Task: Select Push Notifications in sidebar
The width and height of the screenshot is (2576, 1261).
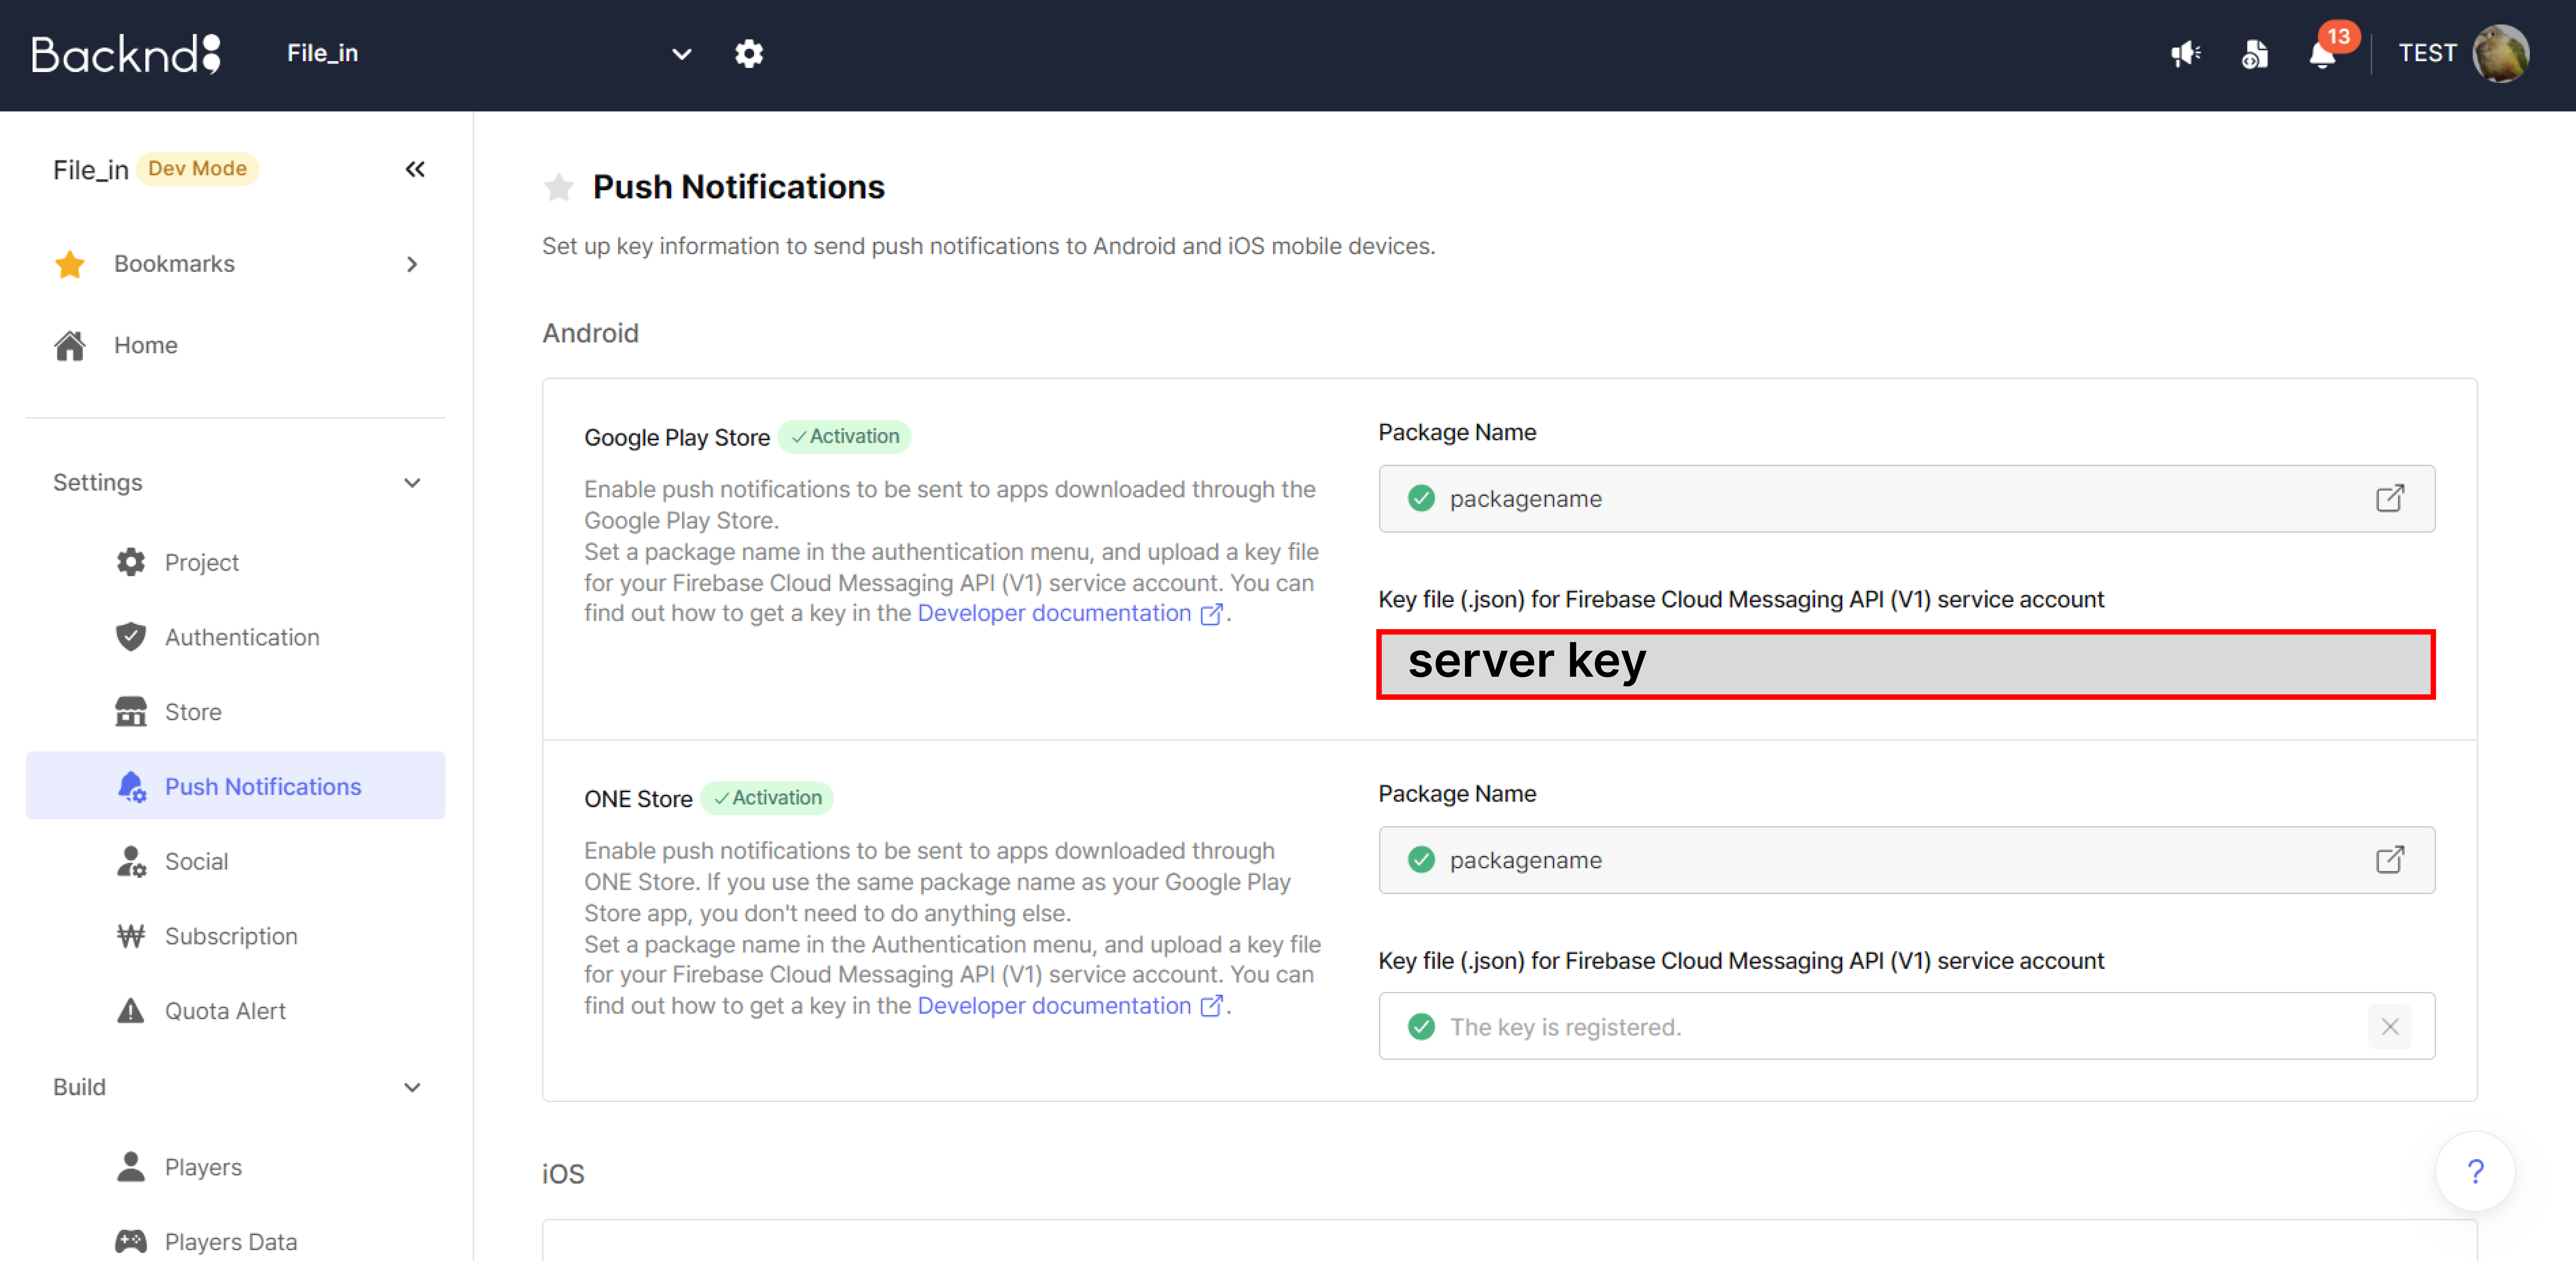Action: pyautogui.click(x=236, y=786)
